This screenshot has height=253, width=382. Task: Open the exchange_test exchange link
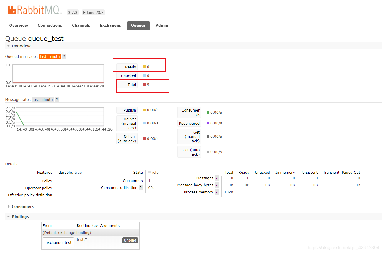[x=58, y=242]
